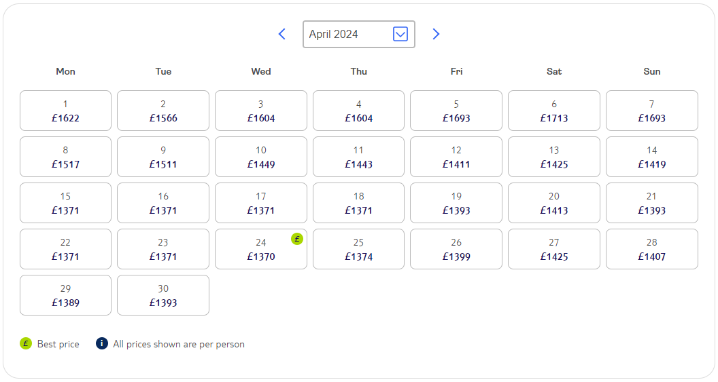Select April 9 priced £1511
This screenshot has width=718, height=382.
click(x=163, y=157)
